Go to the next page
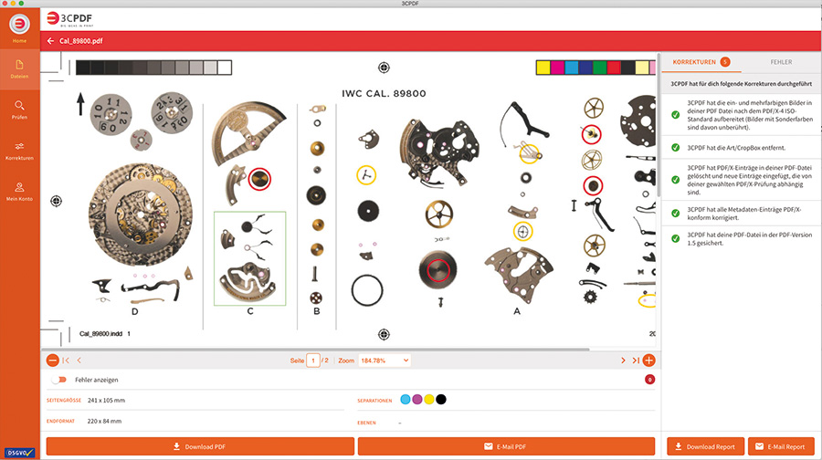Image resolution: width=822 pixels, height=460 pixels. (623, 361)
